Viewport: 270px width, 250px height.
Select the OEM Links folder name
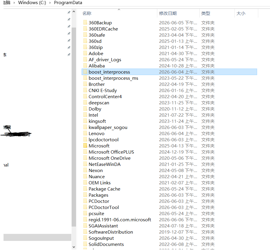[99, 183]
